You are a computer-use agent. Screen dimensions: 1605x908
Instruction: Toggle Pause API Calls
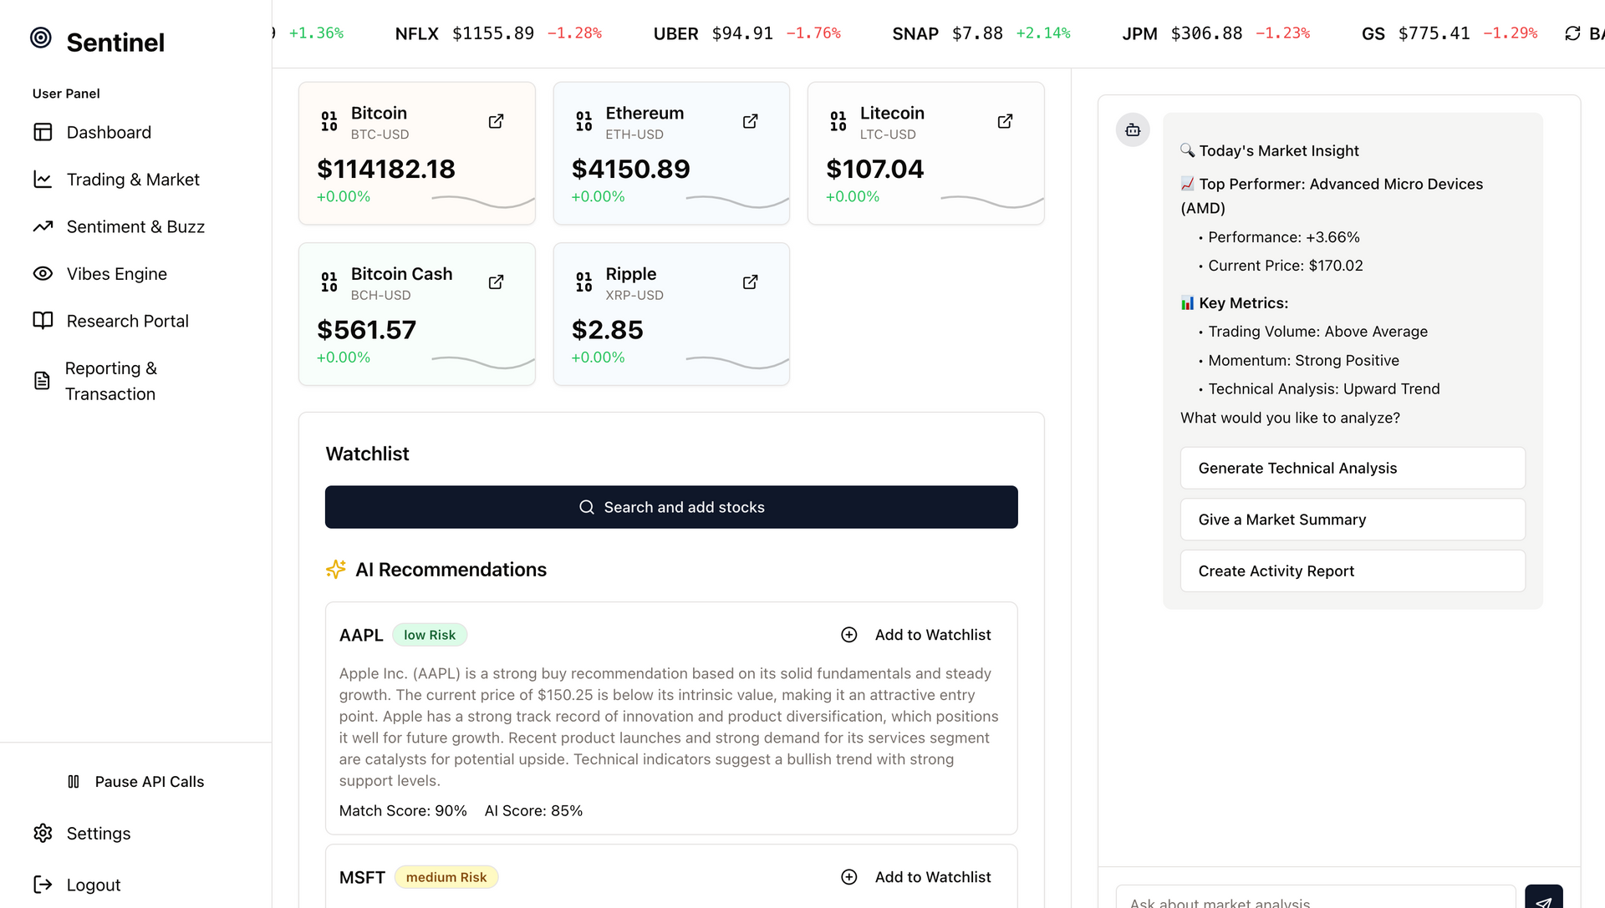point(136,782)
